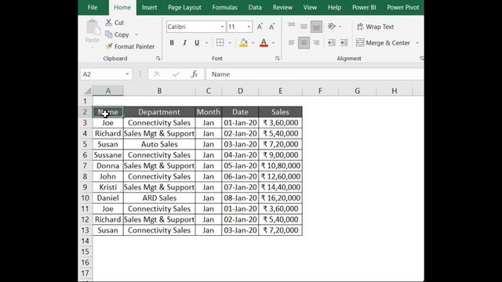Open the View tab

(310, 7)
